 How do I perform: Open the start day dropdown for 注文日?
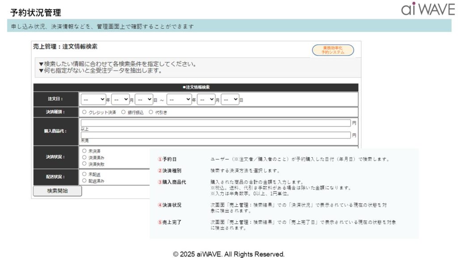(x=144, y=99)
